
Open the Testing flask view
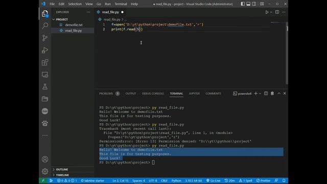45,86
